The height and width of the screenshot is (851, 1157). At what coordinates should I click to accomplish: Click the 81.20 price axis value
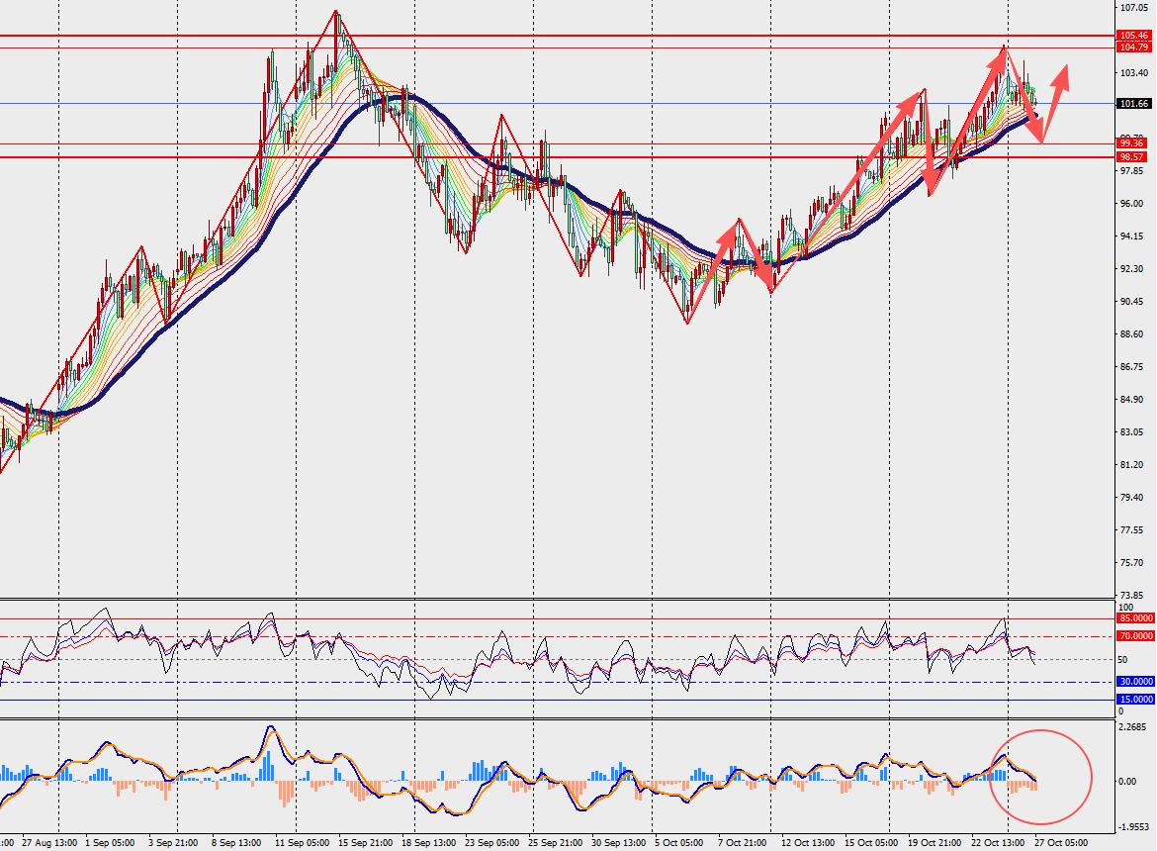(1132, 465)
